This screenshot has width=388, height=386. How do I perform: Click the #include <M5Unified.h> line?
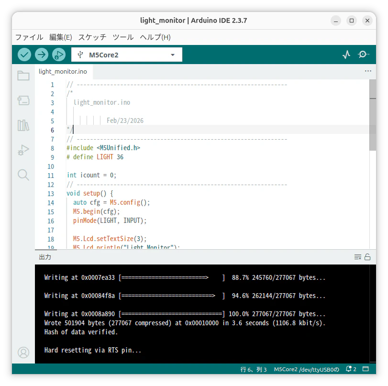click(103, 148)
